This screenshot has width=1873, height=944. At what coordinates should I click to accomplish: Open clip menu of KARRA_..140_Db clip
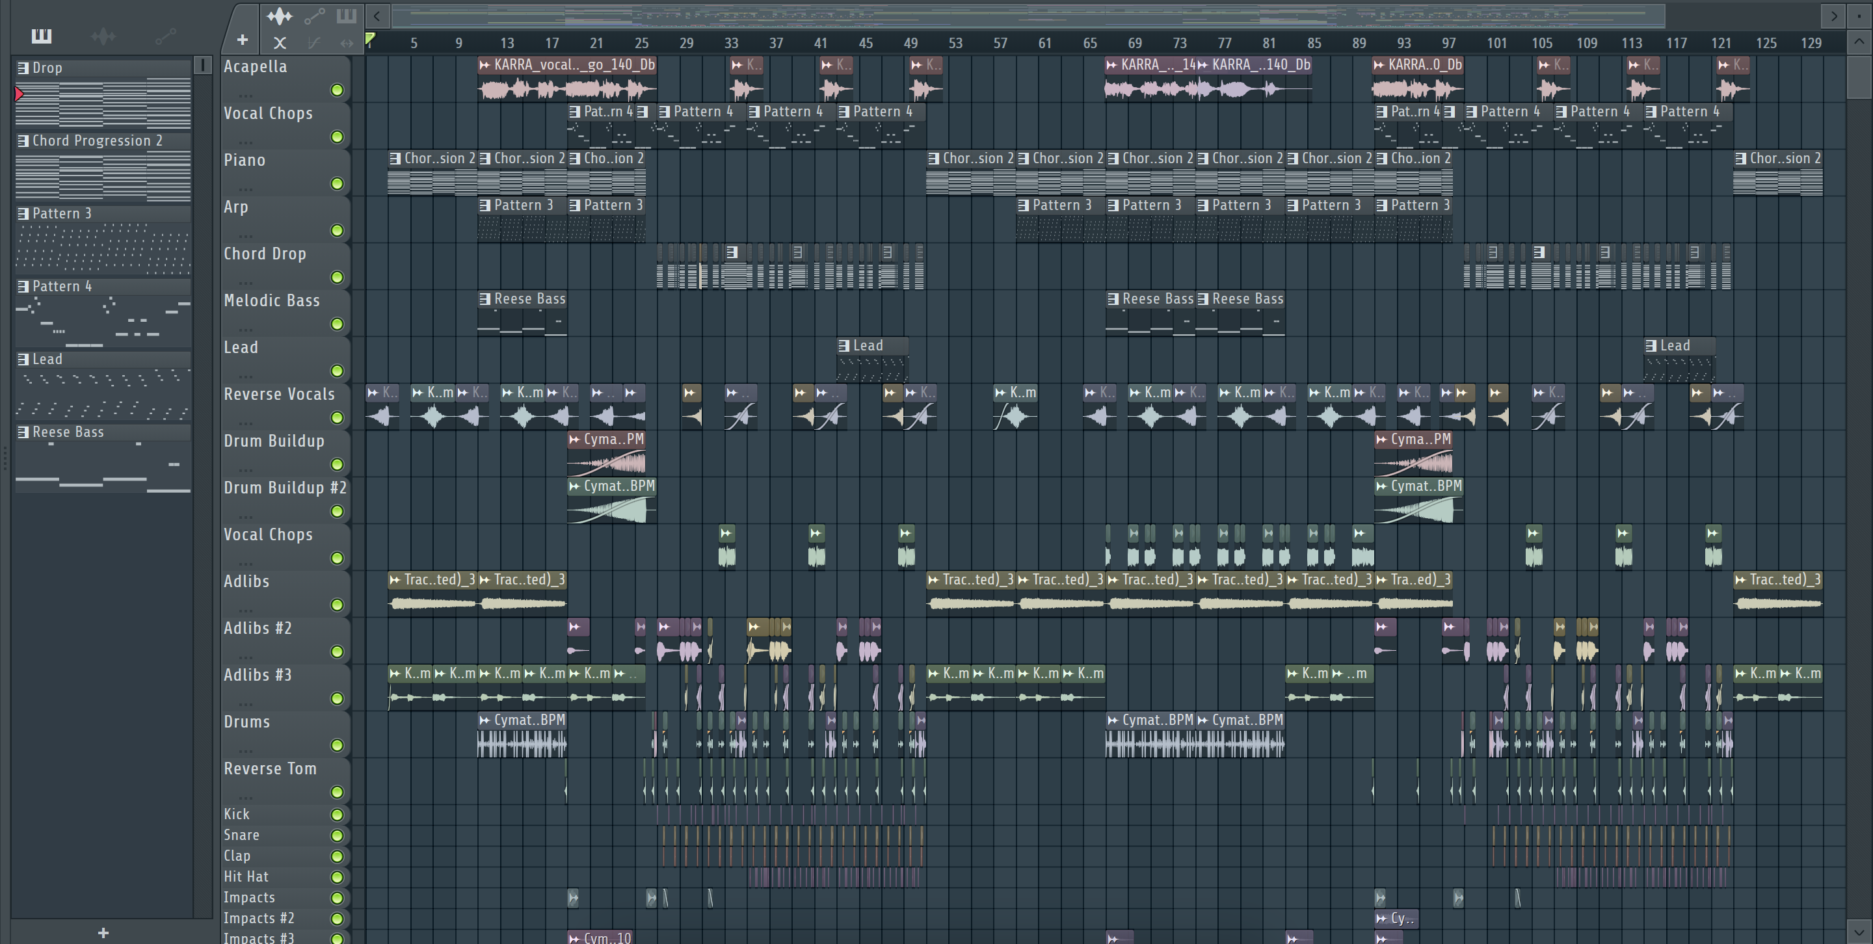tap(1202, 64)
